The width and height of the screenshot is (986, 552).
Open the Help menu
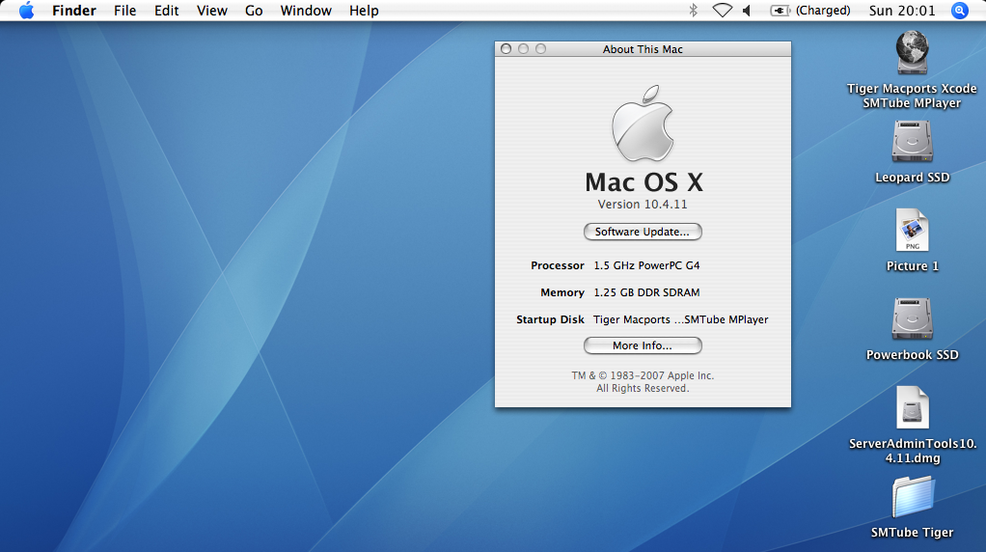tap(364, 11)
